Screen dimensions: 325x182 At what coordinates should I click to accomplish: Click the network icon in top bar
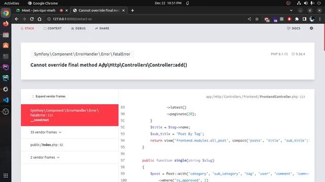[299, 3]
